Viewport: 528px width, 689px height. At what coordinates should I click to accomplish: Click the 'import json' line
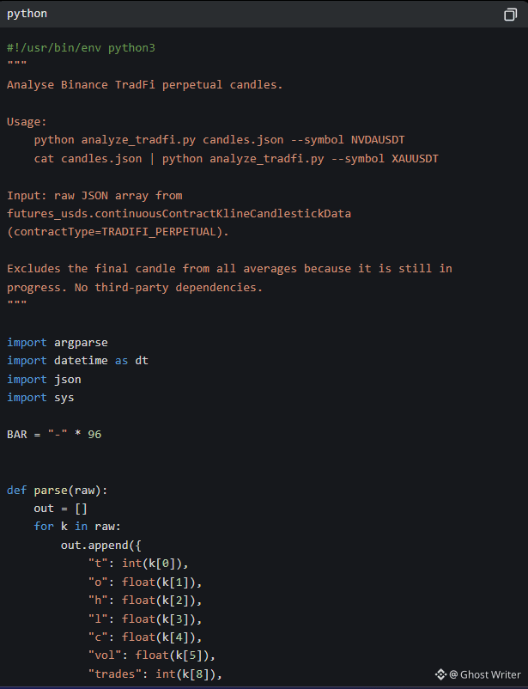[44, 379]
